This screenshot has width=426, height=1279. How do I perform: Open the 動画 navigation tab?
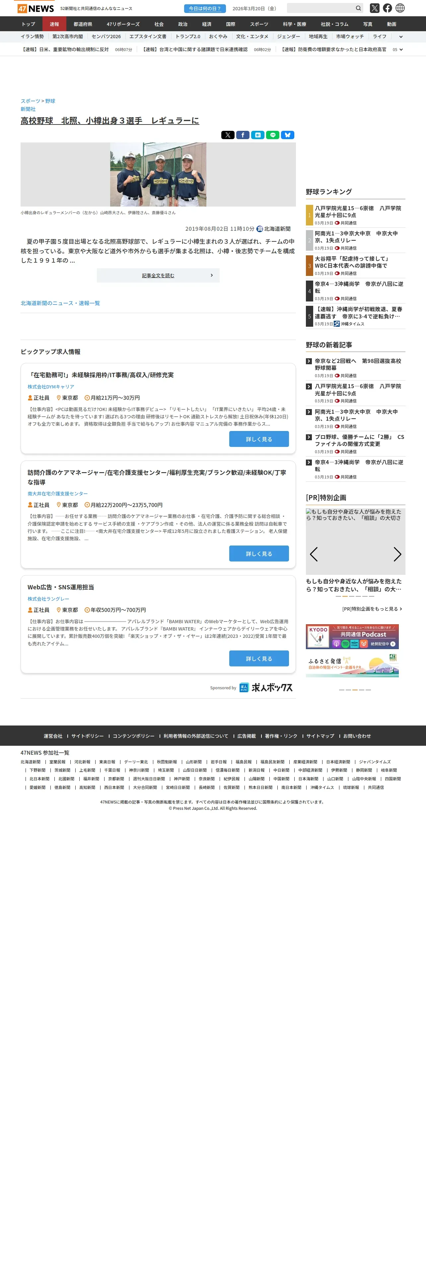coord(391,24)
